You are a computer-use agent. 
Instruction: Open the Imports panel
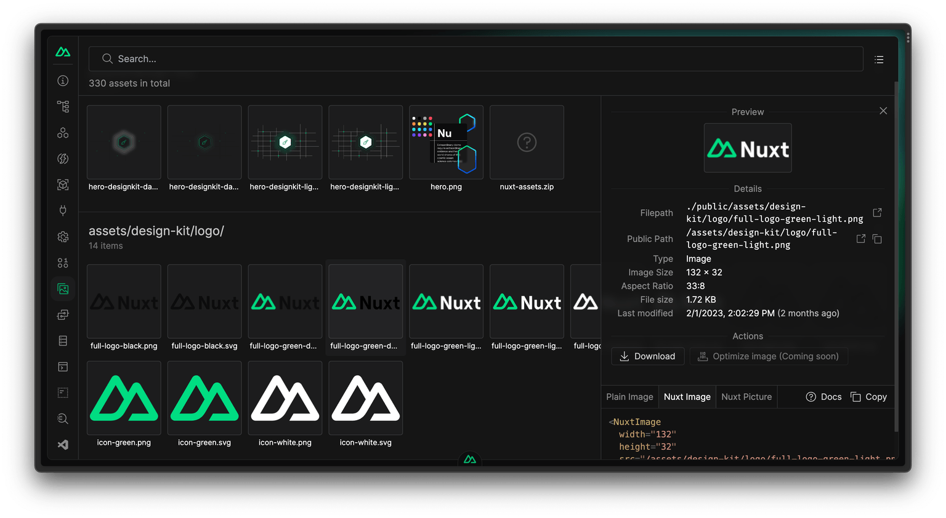coord(62,158)
